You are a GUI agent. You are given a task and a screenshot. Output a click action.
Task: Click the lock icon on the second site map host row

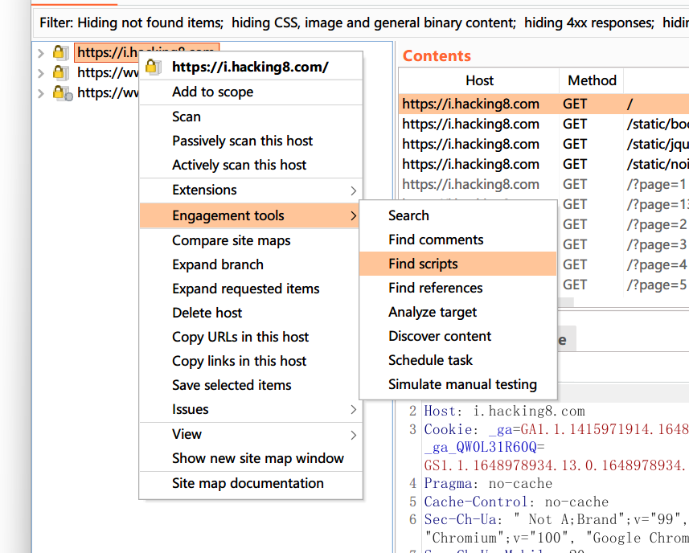point(60,72)
